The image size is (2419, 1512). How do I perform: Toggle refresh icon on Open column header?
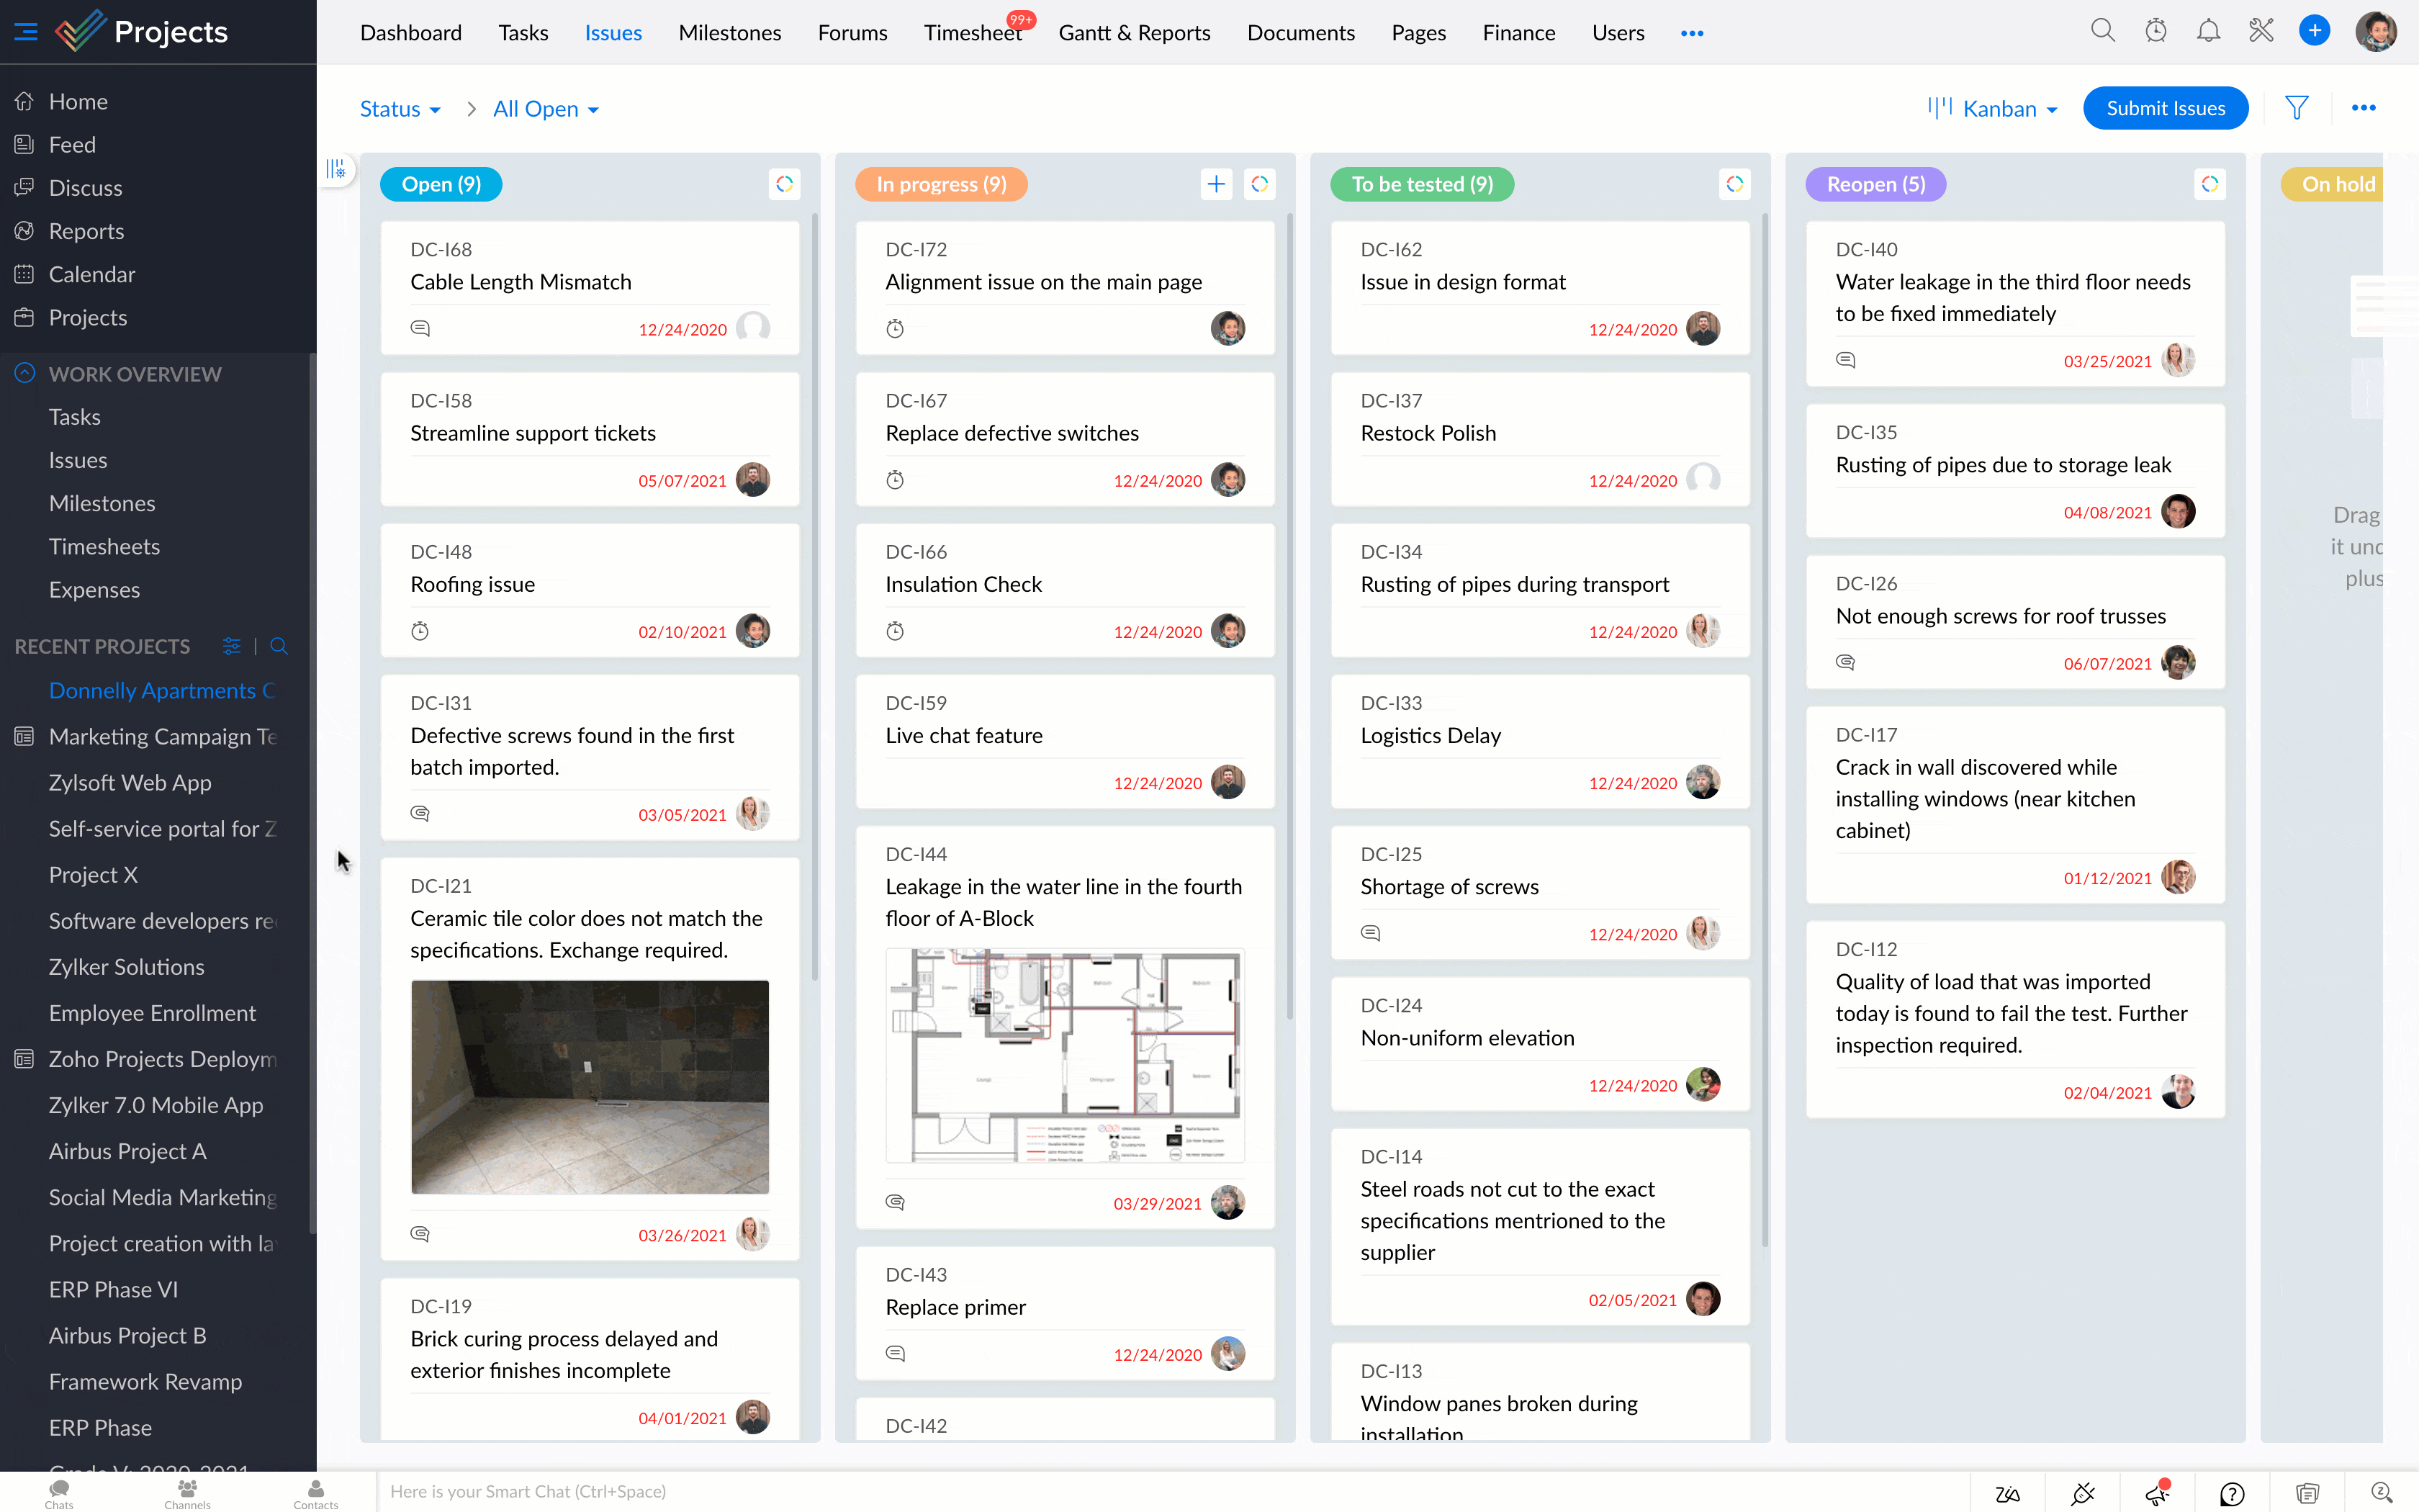point(784,183)
